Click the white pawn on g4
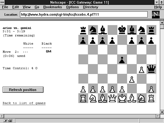 click(141, 69)
